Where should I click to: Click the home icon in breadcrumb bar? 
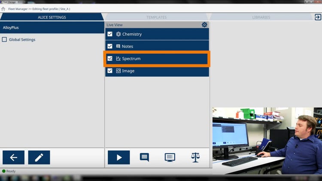[x=3, y=9]
